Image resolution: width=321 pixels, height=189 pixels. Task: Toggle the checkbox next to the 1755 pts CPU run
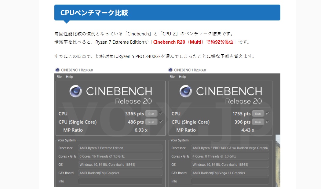point(268,113)
